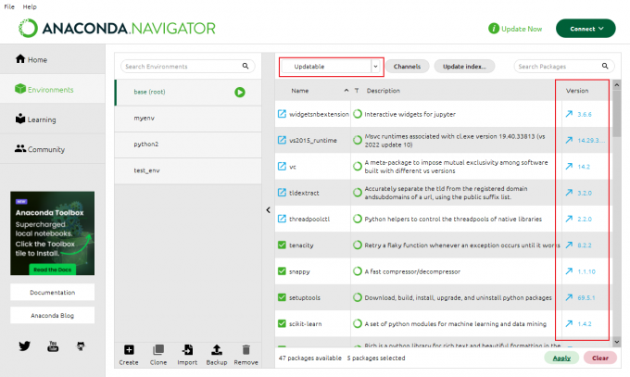Click the Anaconda Navigator logo icon

pyautogui.click(x=28, y=28)
